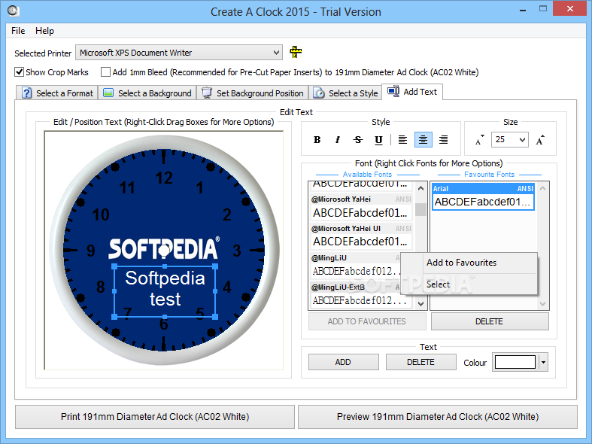
Task: Click the SOFTPEDIA logo on the clock
Action: click(x=164, y=248)
